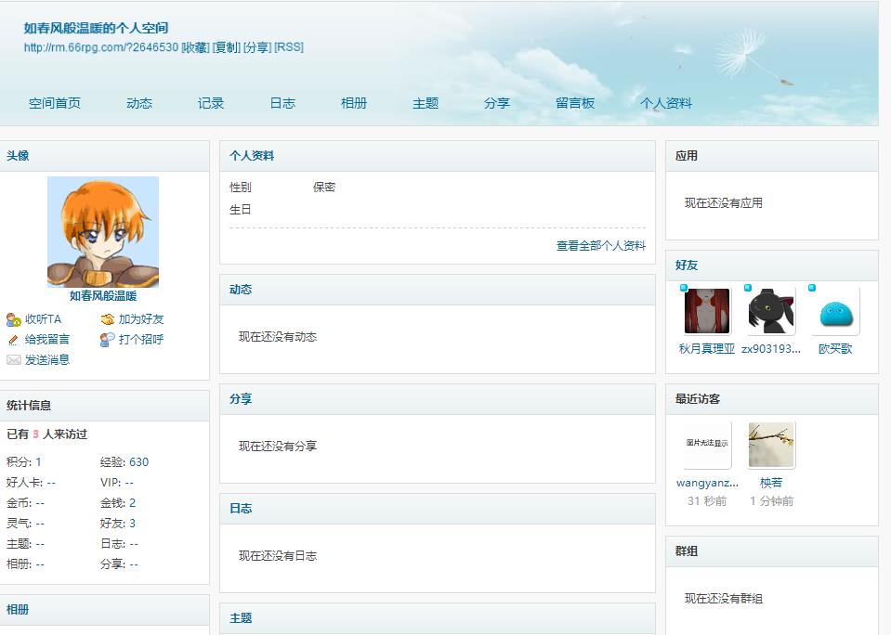Click 发送消息 text link
This screenshot has height=635, width=891.
coord(47,360)
